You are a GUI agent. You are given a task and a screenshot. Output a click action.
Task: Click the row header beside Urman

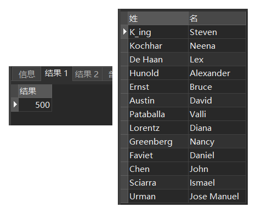[x=124, y=196]
